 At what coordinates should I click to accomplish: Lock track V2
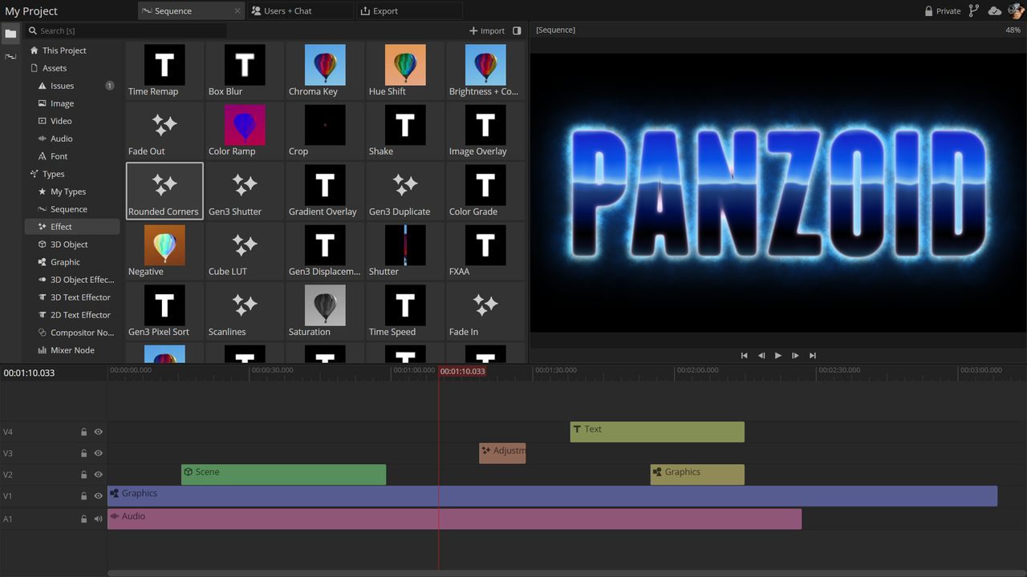(x=83, y=475)
